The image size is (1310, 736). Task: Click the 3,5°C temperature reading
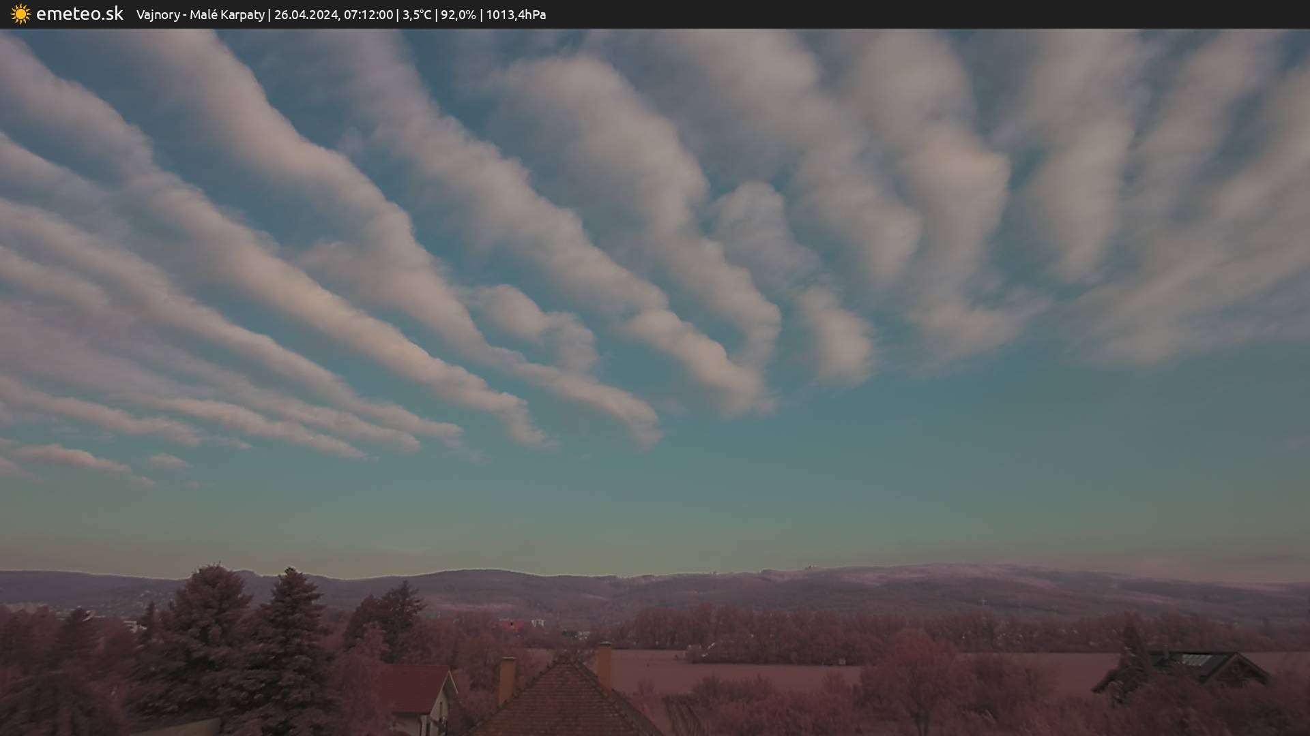tap(417, 15)
